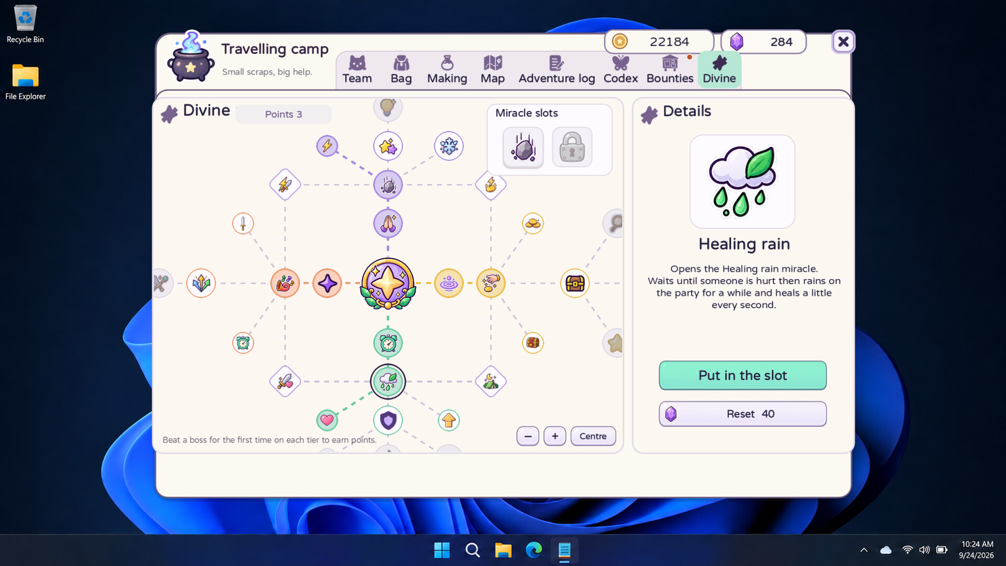Zoom out with the minus button

point(528,436)
